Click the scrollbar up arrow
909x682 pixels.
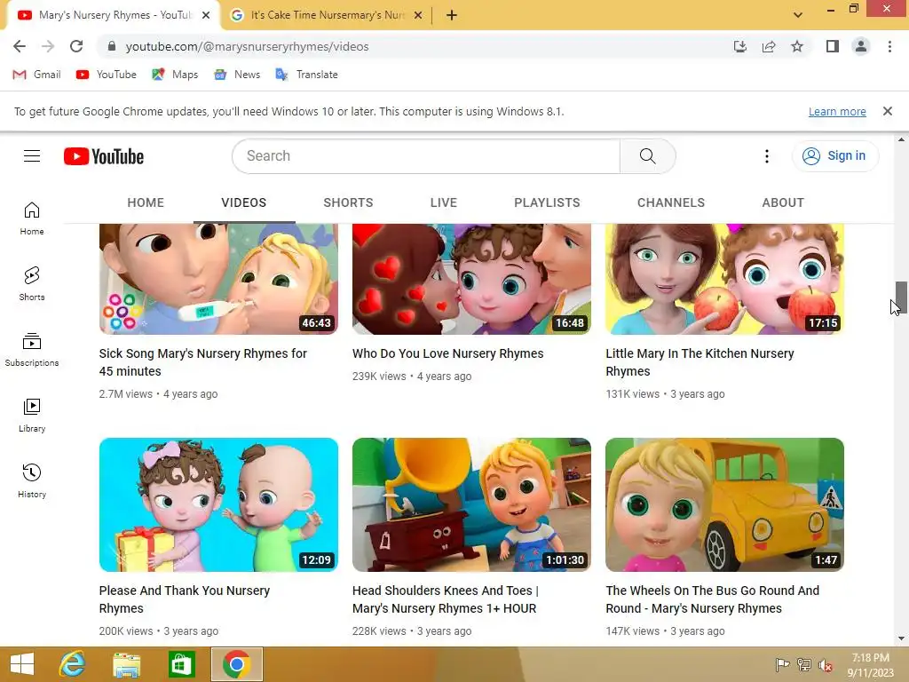(901, 139)
